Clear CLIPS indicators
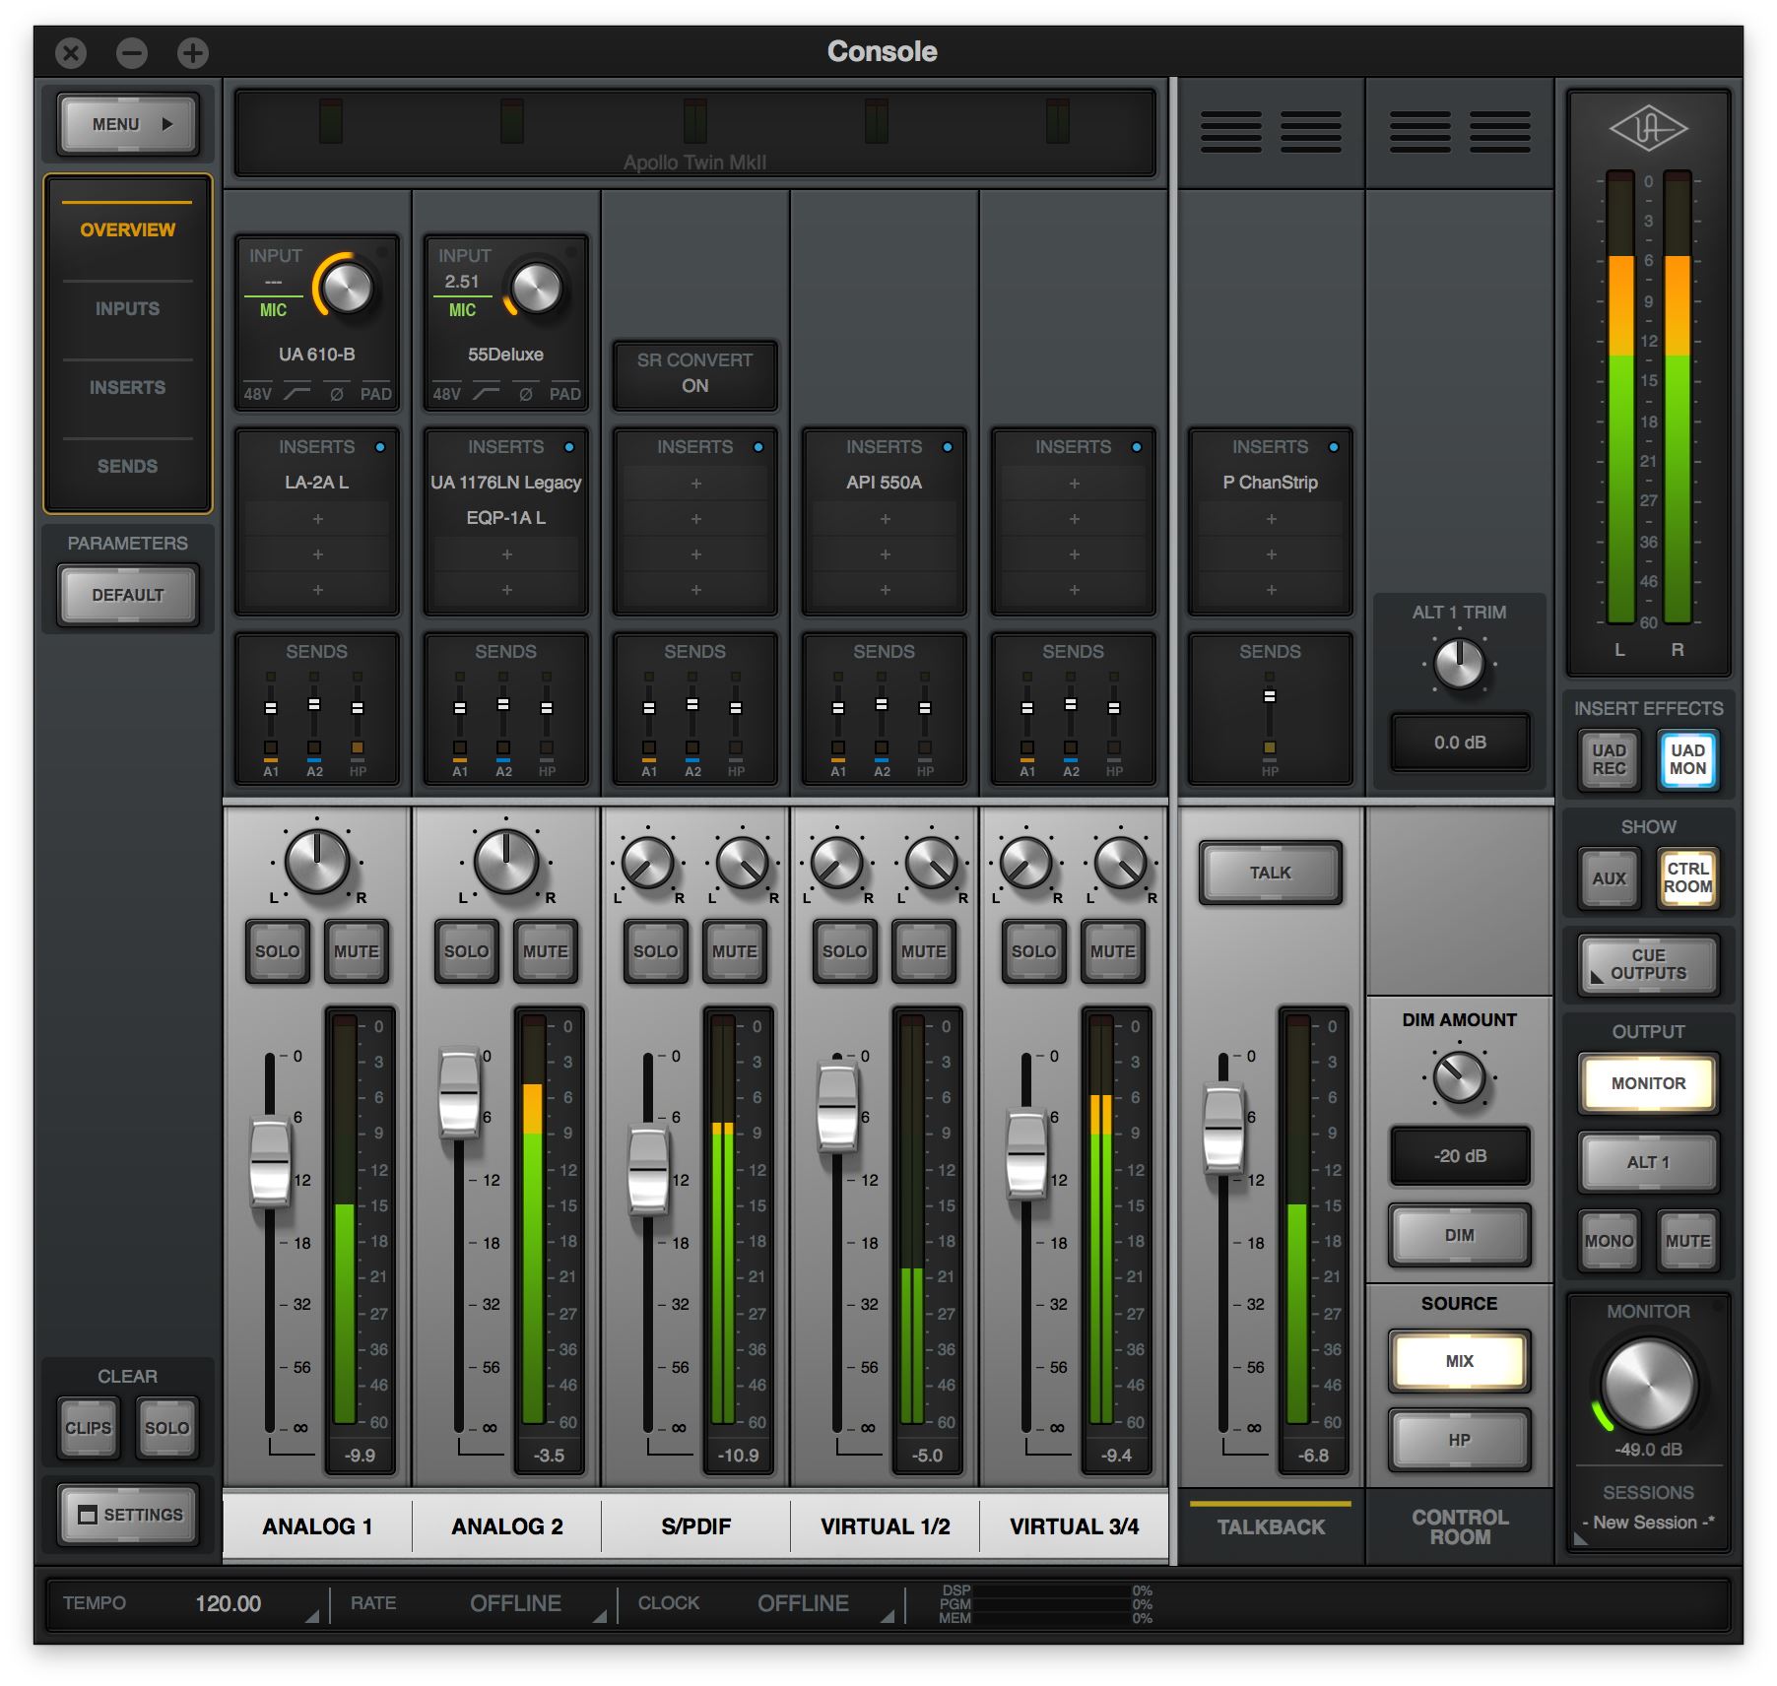The height and width of the screenshot is (1686, 1777). tap(88, 1428)
